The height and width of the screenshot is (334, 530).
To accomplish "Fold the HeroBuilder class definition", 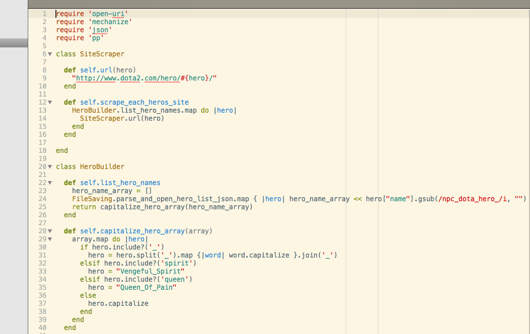I will (50, 167).
